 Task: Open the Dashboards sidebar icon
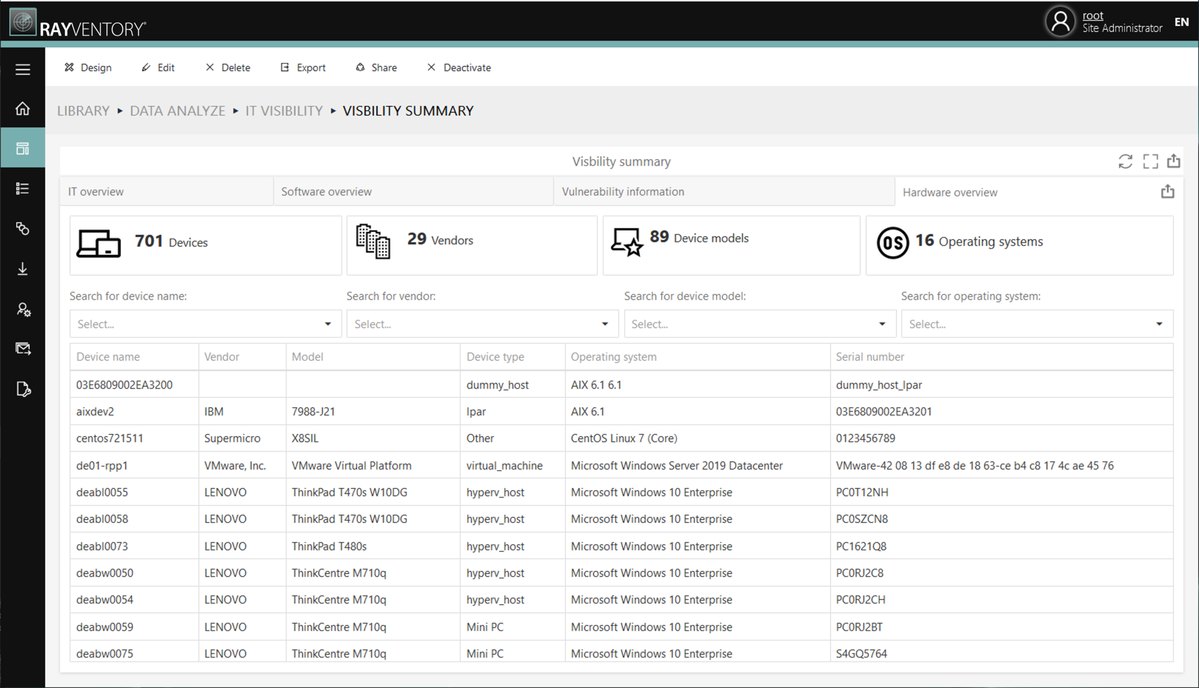[22, 148]
